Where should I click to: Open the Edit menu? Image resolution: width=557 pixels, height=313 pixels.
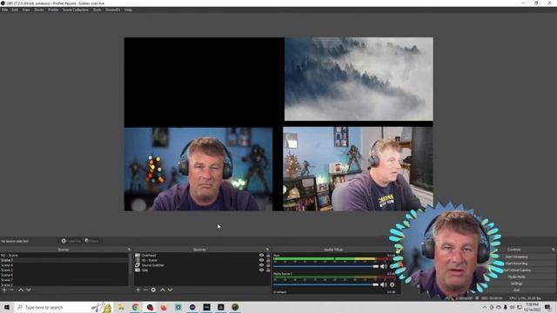15,10
